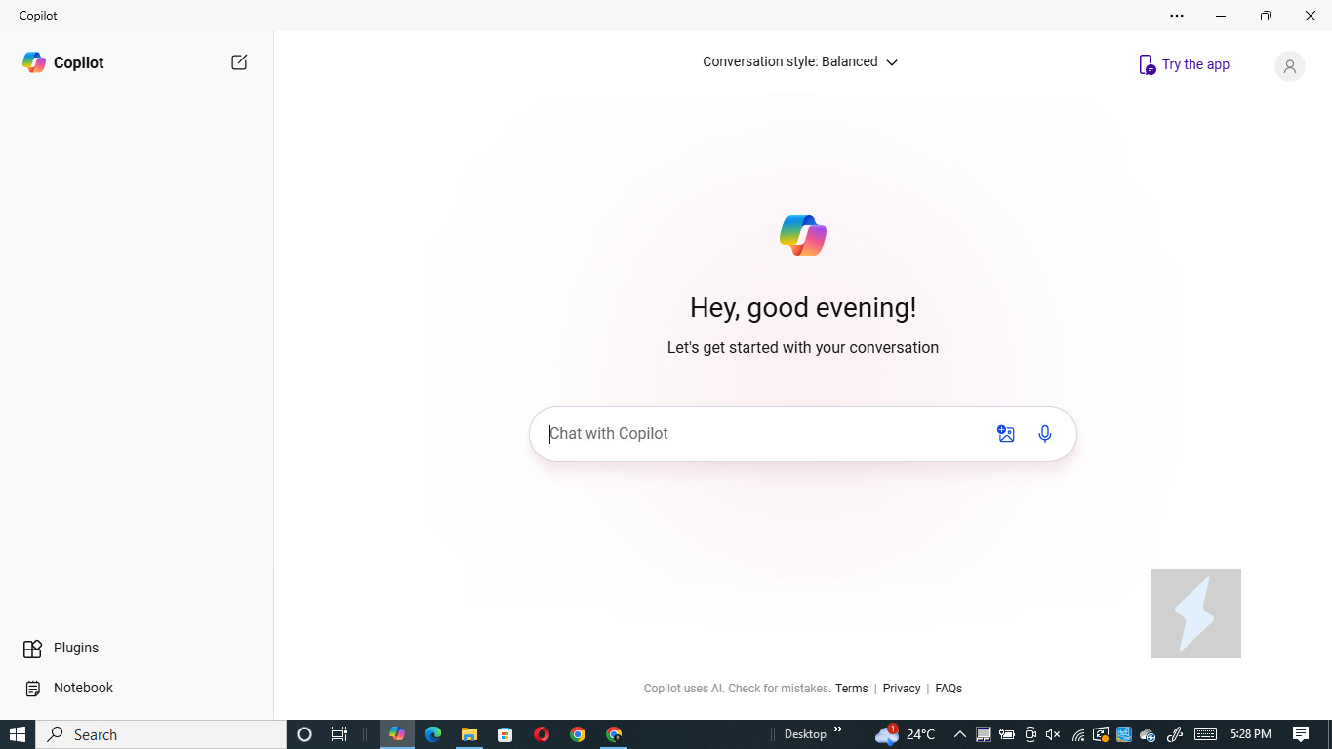Open Task View on the taskbar
Viewport: 1332px width, 749px height.
tap(340, 734)
